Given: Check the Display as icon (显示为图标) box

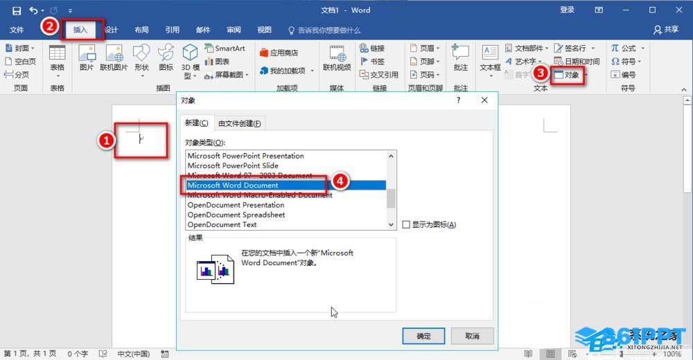Looking at the screenshot, I should pos(406,224).
